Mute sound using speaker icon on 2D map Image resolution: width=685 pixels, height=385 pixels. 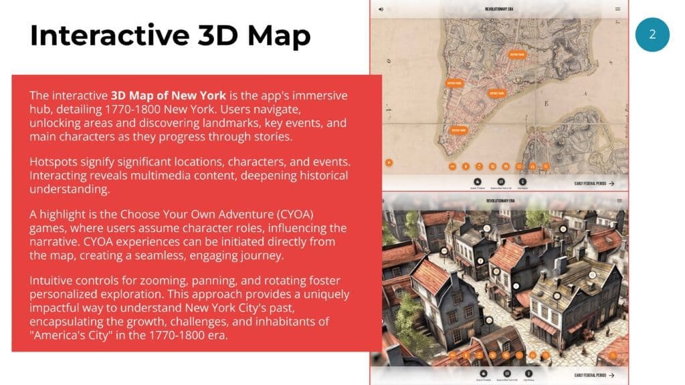coord(381,9)
